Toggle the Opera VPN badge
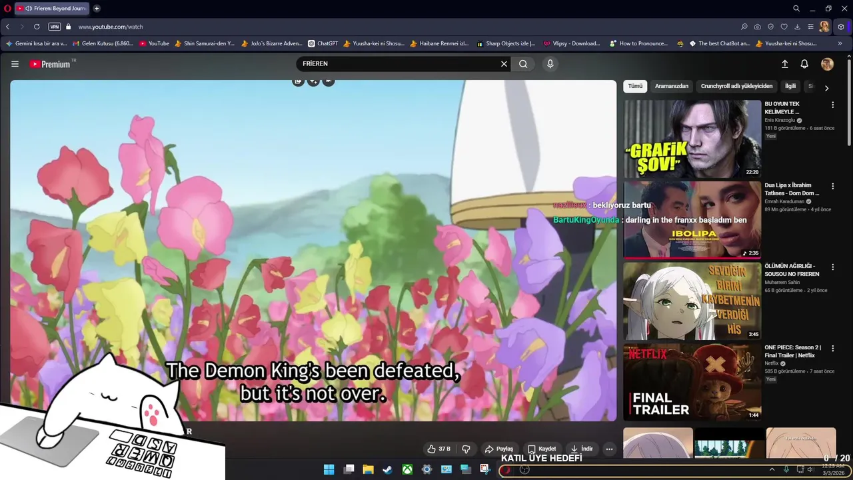Viewport: 853px width, 480px height. tap(55, 27)
